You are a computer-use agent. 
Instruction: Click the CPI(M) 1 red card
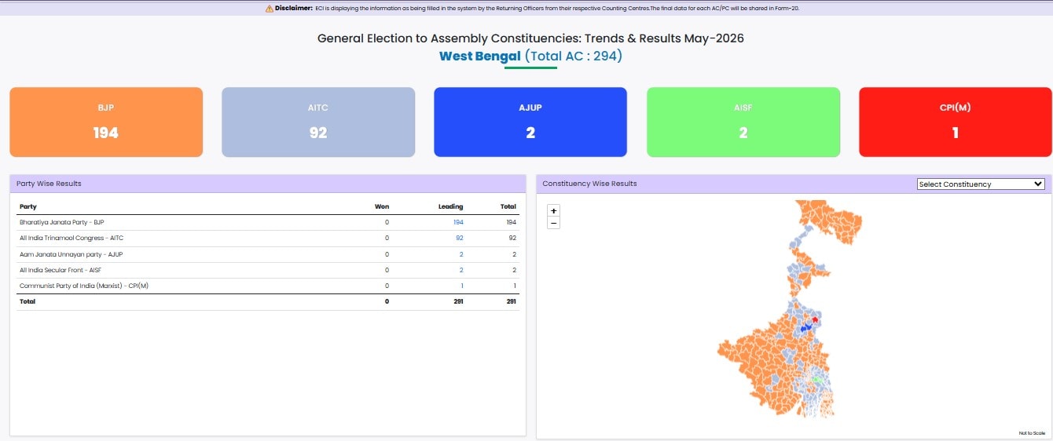pos(956,122)
